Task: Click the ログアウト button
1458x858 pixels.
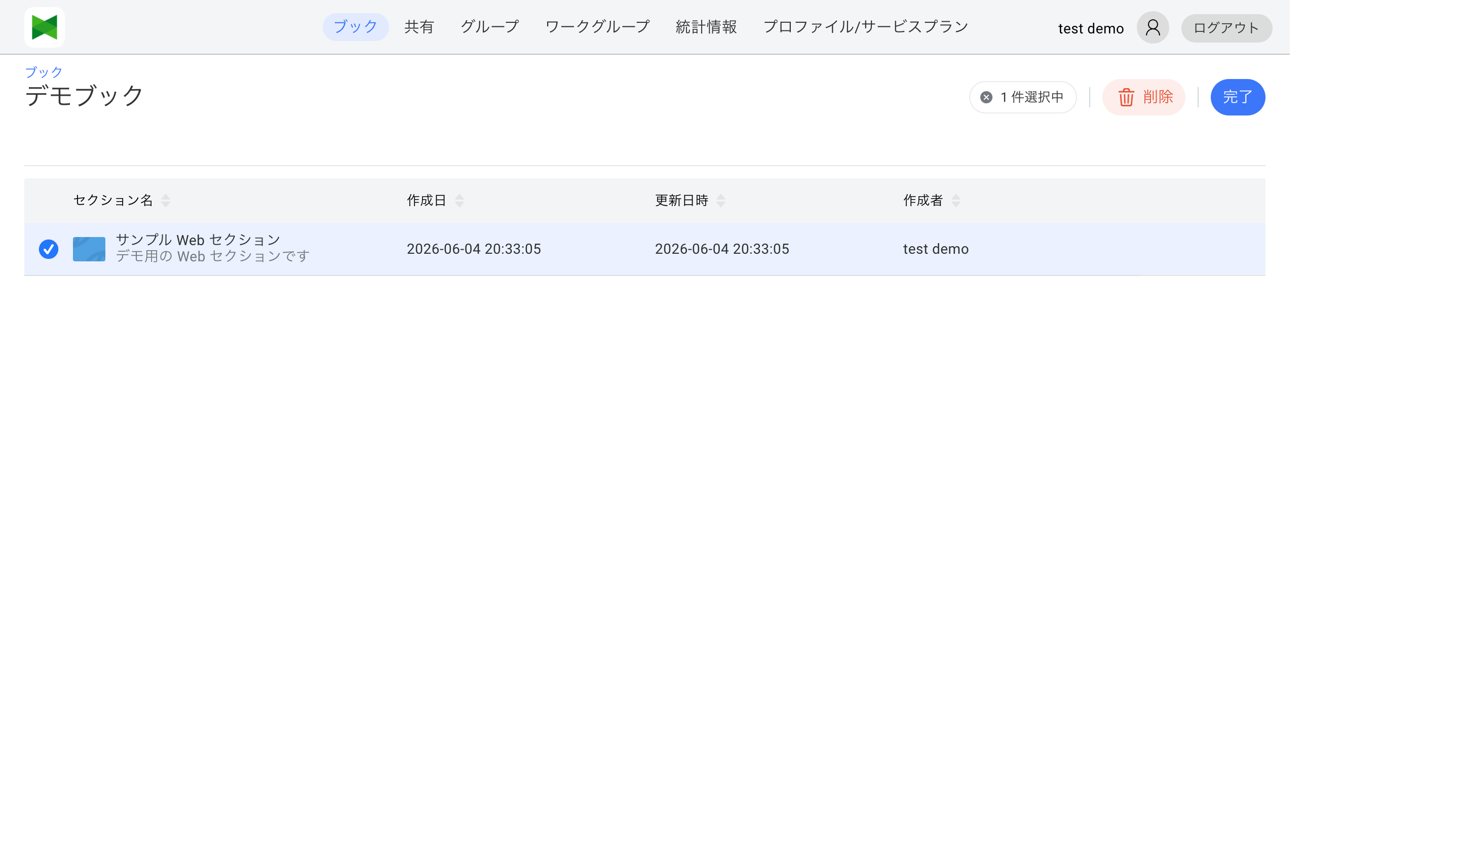Action: click(1226, 28)
